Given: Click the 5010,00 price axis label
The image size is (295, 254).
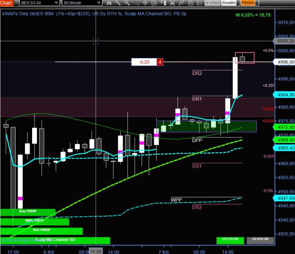Looking at the screenshot, I should 286,22.
